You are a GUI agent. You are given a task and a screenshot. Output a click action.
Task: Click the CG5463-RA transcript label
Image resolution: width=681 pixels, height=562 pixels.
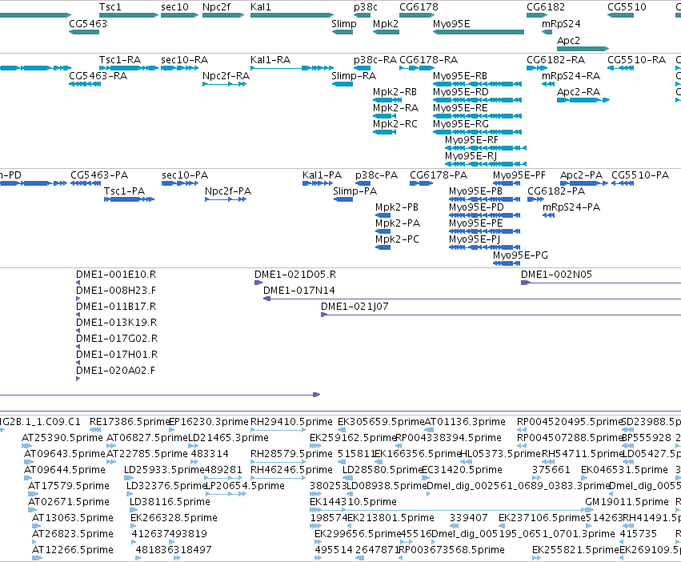tap(98, 75)
